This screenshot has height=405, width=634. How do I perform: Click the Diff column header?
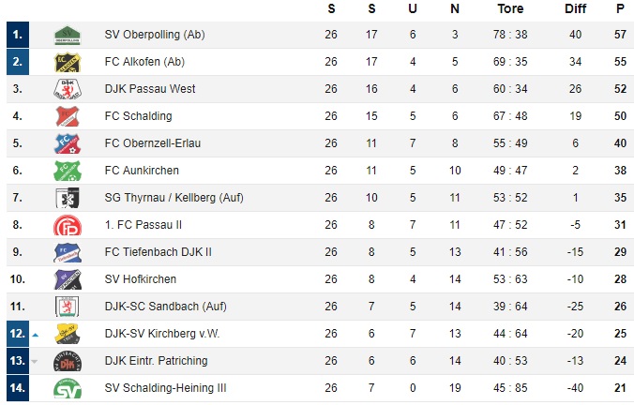[x=575, y=8]
